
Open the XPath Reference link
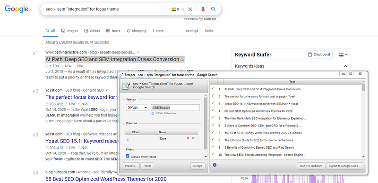click(x=166, y=113)
